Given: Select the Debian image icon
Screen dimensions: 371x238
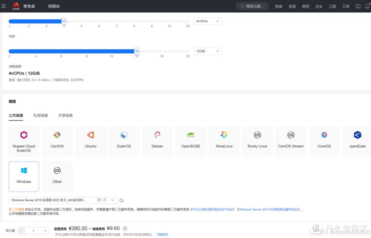Looking at the screenshot, I should pyautogui.click(x=157, y=141).
